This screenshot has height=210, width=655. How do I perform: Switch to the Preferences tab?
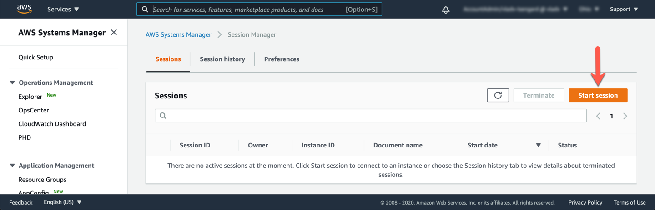click(x=282, y=59)
